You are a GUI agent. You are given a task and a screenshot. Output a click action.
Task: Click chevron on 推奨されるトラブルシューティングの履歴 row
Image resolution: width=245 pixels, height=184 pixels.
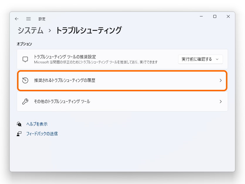tap(221, 80)
